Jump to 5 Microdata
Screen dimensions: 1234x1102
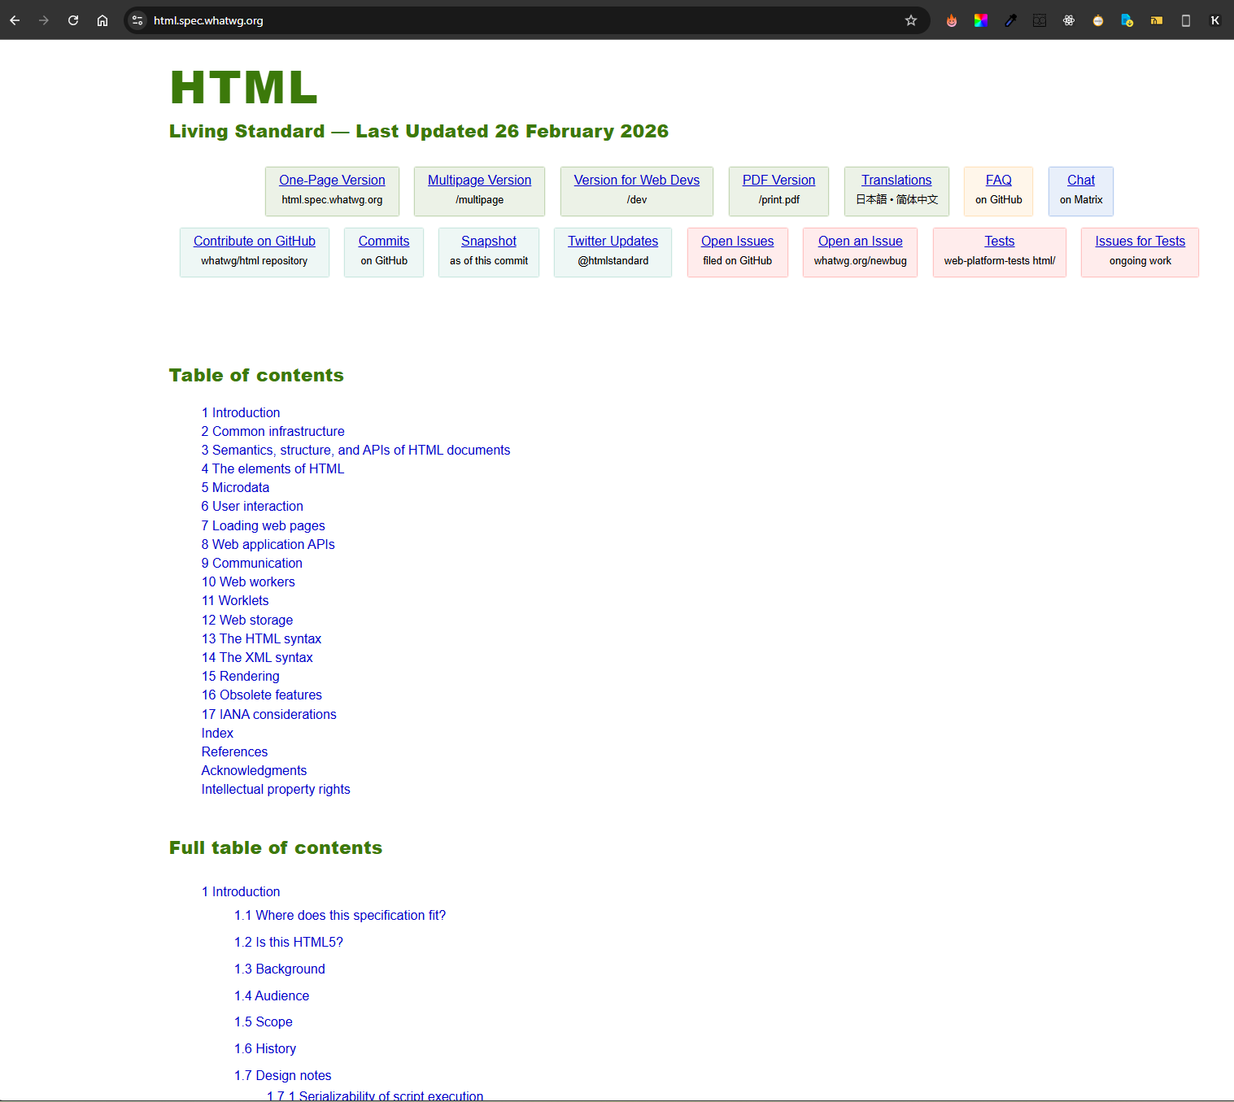(235, 487)
